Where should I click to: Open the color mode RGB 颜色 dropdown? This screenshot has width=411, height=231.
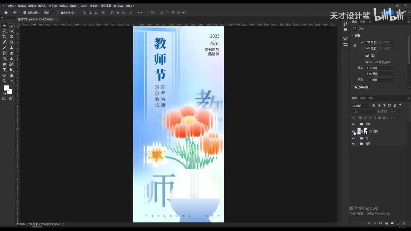[380, 68]
